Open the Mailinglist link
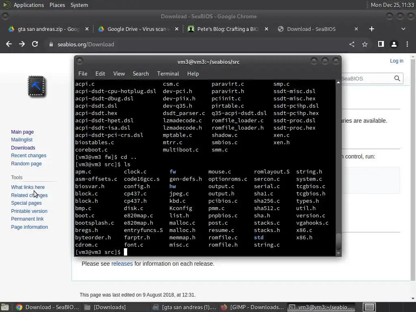This screenshot has height=312, width=416. point(22,140)
